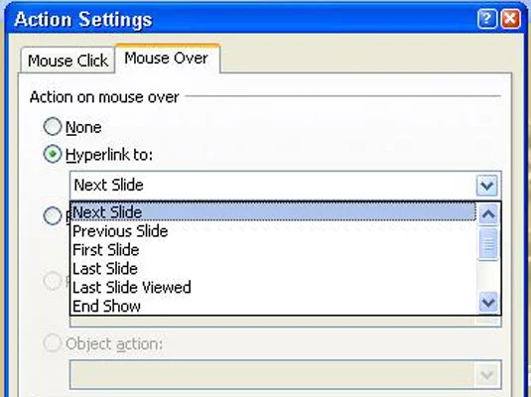
Task: Click the list scrollbar down arrow
Action: click(x=488, y=302)
